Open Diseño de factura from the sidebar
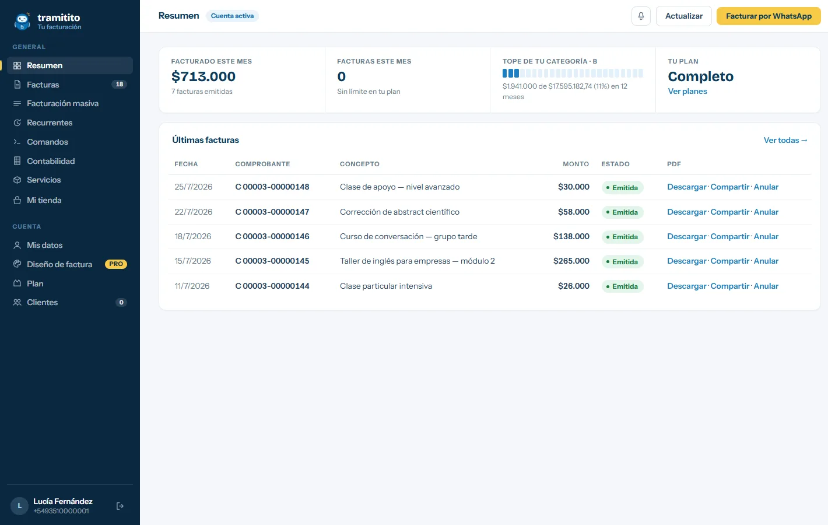This screenshot has width=828, height=525. tap(70, 264)
